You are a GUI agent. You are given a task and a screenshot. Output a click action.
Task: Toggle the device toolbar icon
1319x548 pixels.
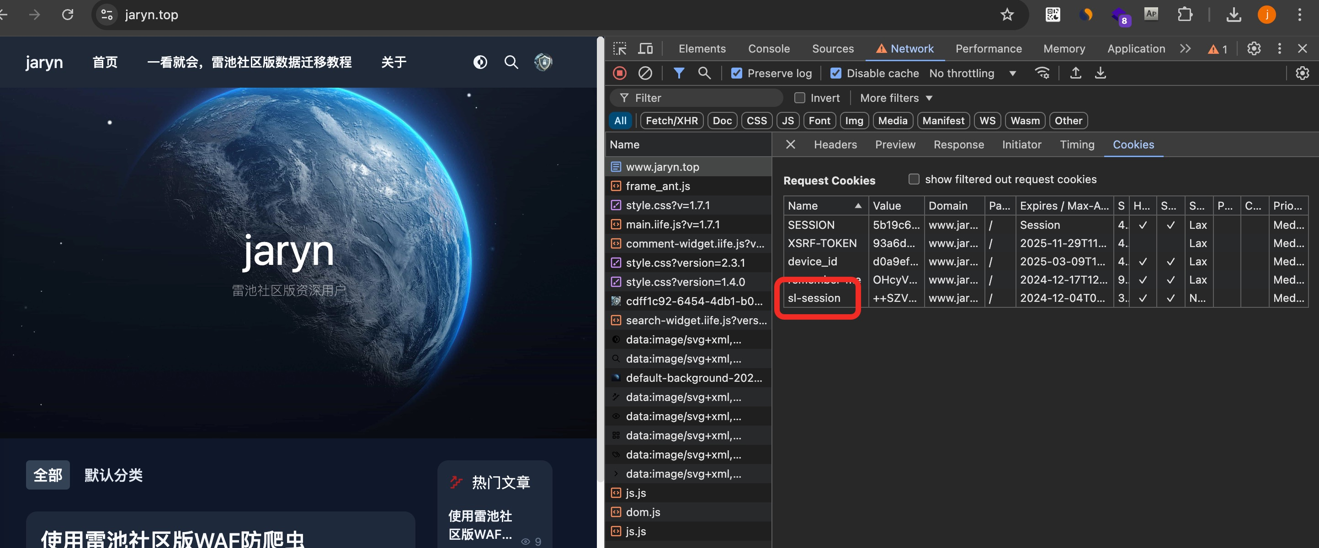pos(645,48)
